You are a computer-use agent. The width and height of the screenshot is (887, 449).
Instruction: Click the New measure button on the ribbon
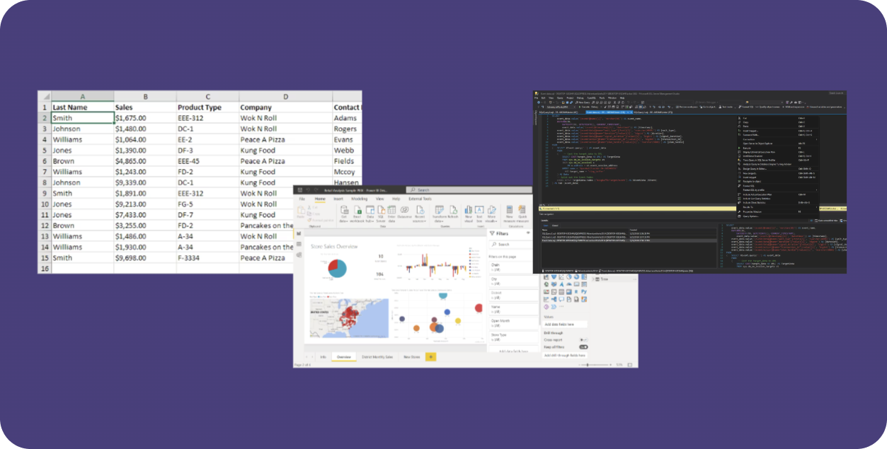coord(509,213)
